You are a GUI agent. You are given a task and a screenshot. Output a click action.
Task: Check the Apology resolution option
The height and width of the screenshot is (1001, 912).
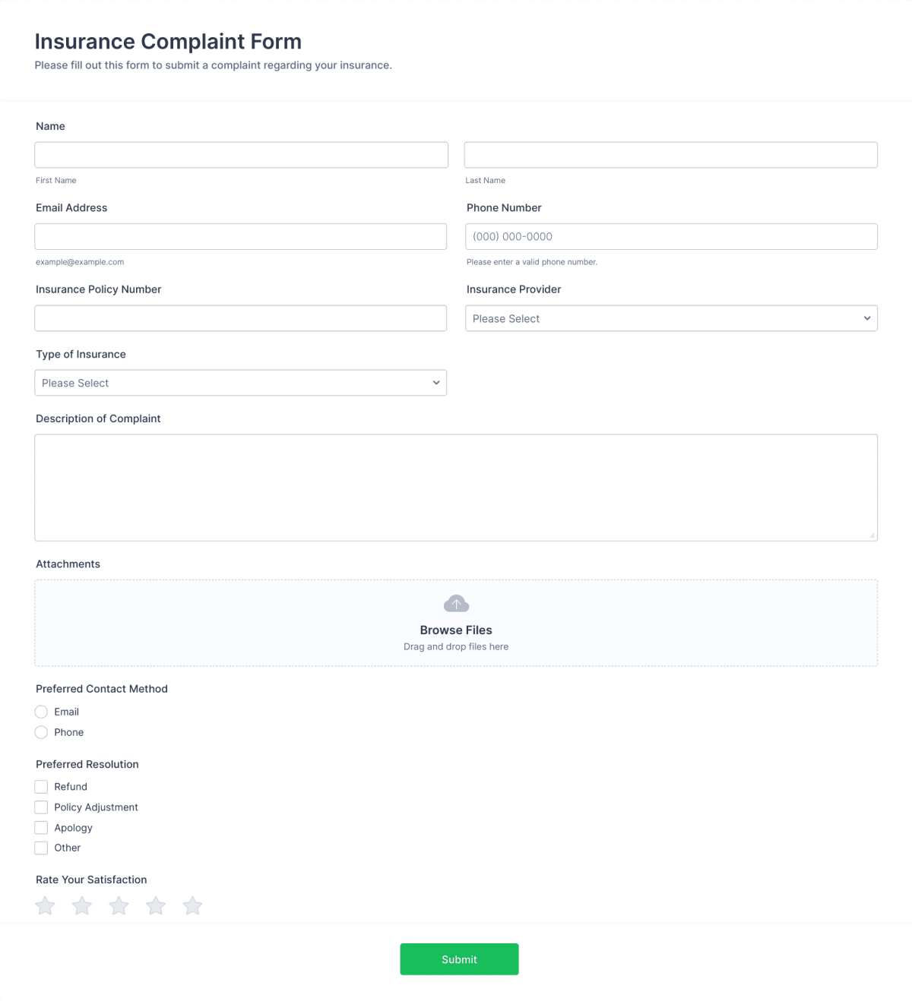tap(41, 827)
